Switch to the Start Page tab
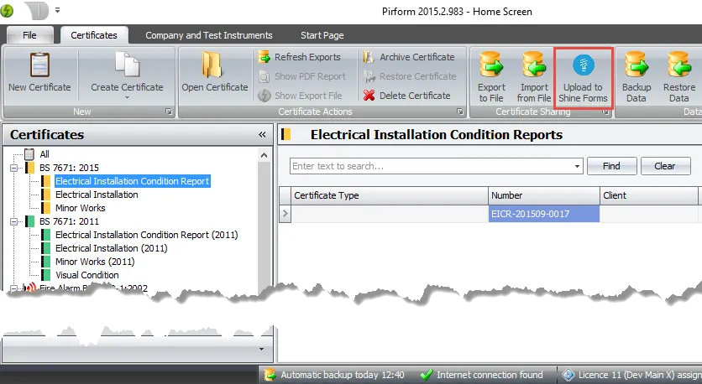The width and height of the screenshot is (702, 384). (x=322, y=35)
